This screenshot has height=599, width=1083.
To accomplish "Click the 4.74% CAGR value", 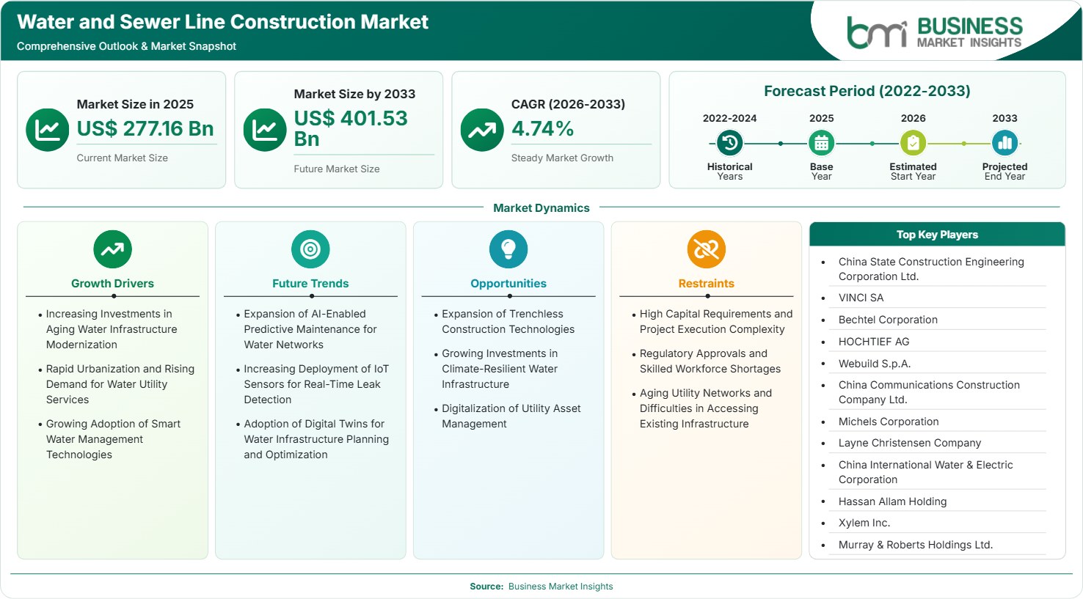I will click(x=543, y=128).
